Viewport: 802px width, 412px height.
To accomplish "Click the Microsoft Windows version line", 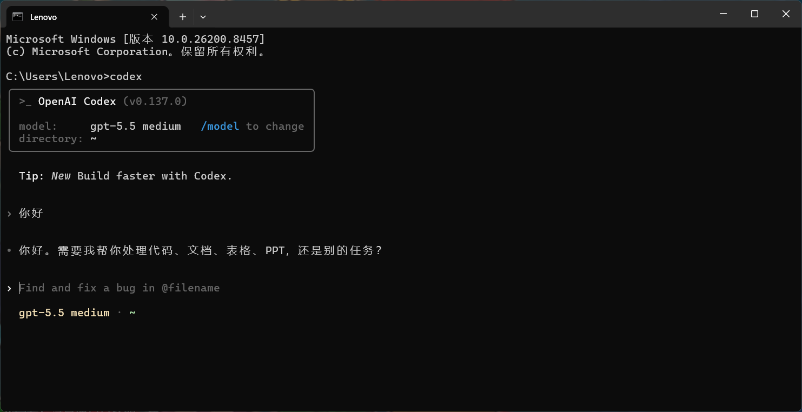I will [136, 39].
